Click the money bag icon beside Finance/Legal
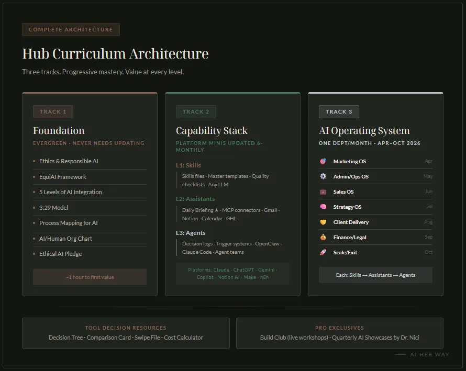The image size is (466, 371). 323,237
